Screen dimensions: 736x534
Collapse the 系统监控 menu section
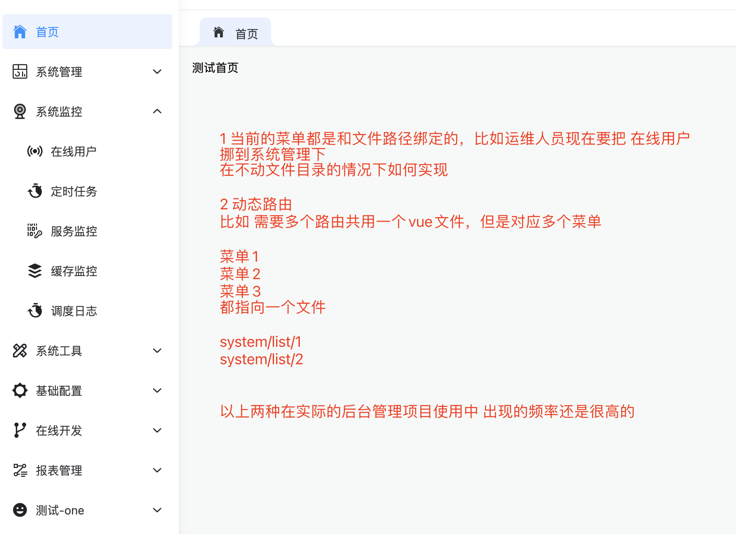click(x=157, y=111)
